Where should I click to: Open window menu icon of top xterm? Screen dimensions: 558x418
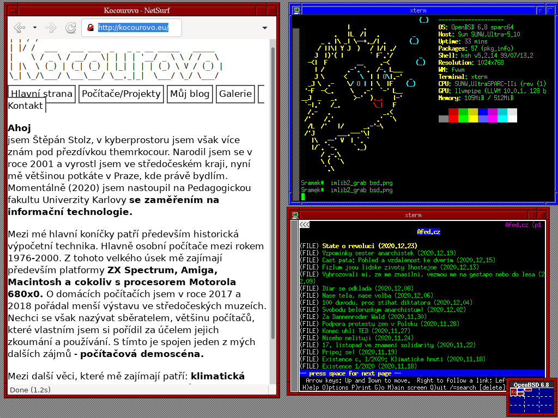click(296, 10)
